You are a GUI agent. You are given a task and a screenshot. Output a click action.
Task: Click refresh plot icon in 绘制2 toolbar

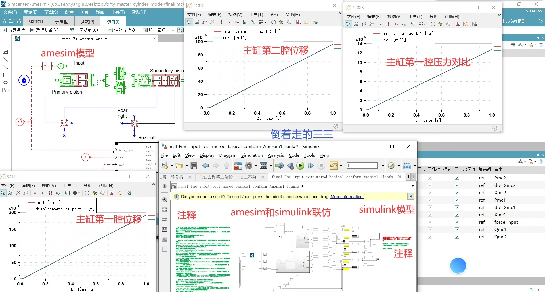click(x=273, y=22)
